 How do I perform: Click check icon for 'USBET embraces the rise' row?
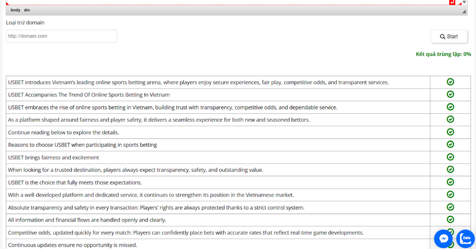[x=450, y=107]
